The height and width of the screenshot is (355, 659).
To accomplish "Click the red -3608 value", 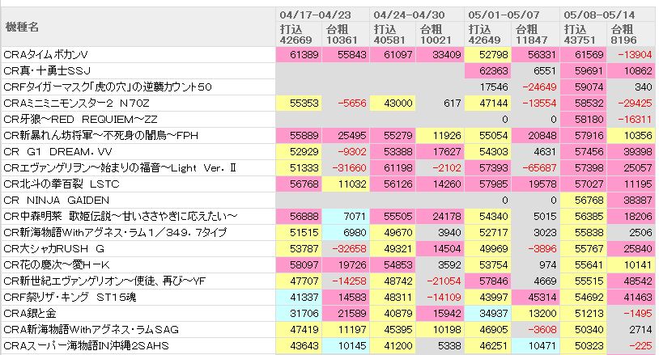I will [x=535, y=329].
